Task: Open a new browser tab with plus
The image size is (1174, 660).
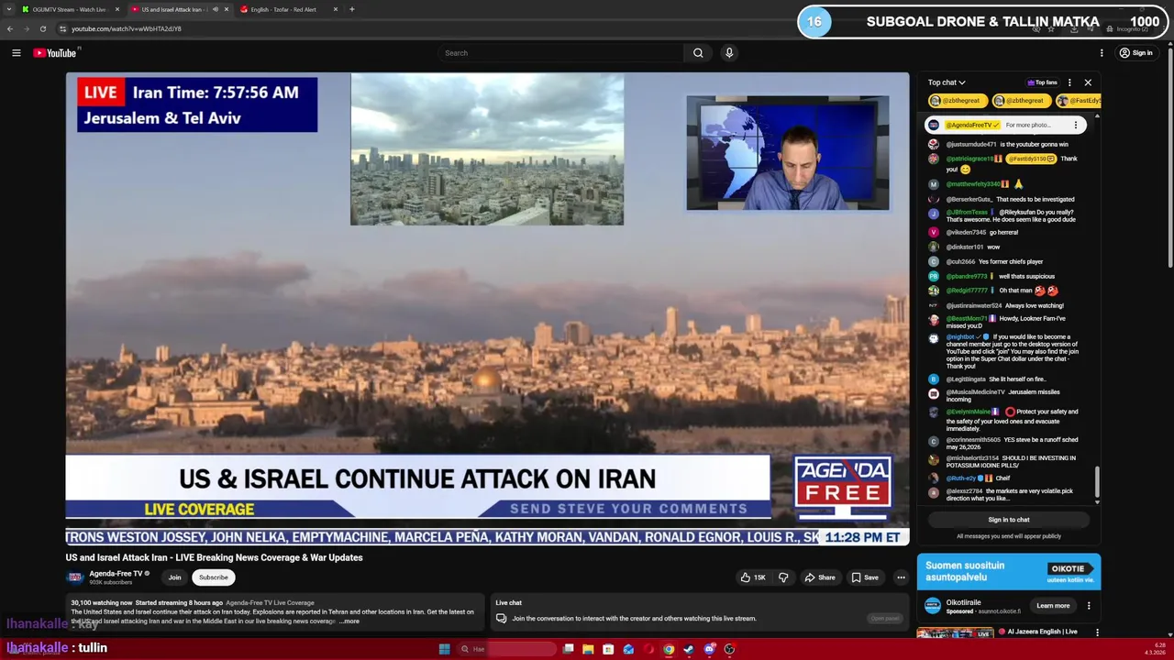Action: click(351, 9)
